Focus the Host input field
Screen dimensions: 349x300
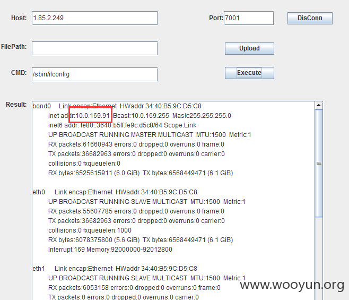[x=94, y=18]
